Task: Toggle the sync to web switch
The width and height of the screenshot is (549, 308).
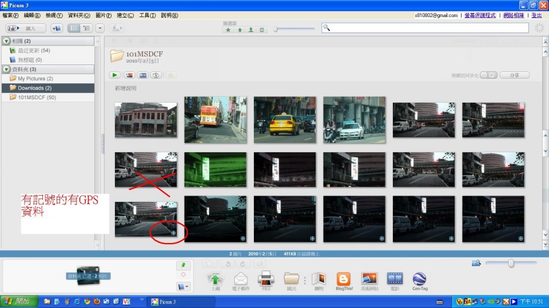Action: (x=488, y=75)
